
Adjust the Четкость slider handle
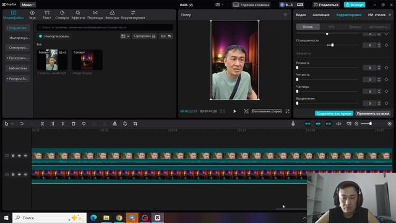(x=297, y=79)
